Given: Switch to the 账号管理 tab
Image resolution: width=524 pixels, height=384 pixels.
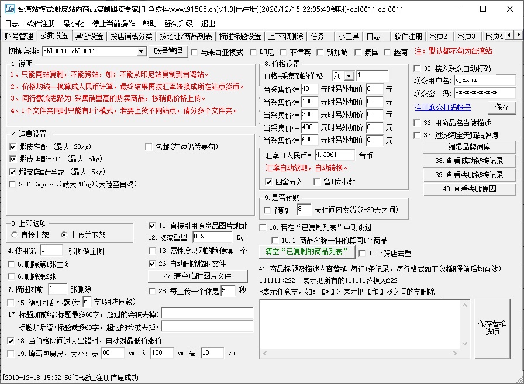Looking at the screenshot, I should tap(19, 36).
